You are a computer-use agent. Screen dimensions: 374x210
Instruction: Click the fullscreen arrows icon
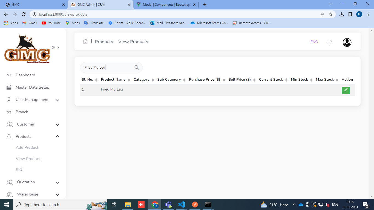pyautogui.click(x=330, y=42)
